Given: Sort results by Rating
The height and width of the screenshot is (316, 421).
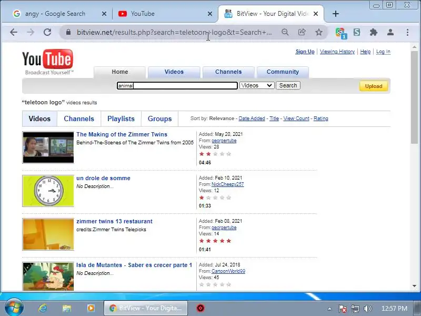Looking at the screenshot, I should (x=321, y=118).
